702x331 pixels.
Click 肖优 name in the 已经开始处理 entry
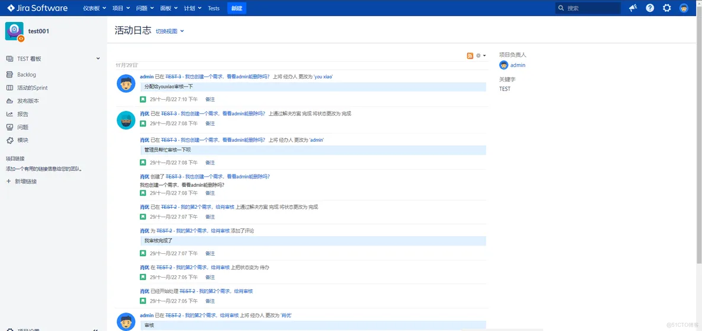coord(145,291)
